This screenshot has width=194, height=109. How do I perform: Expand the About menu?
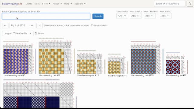57,4
